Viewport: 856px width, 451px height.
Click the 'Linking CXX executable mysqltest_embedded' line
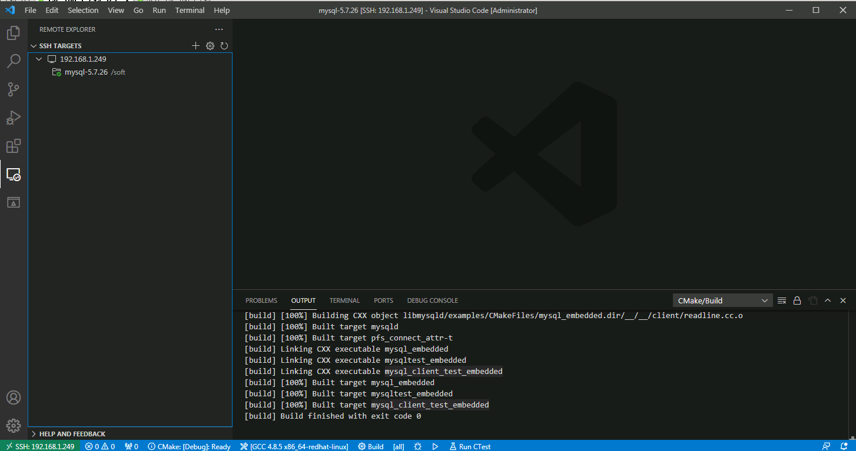click(355, 360)
